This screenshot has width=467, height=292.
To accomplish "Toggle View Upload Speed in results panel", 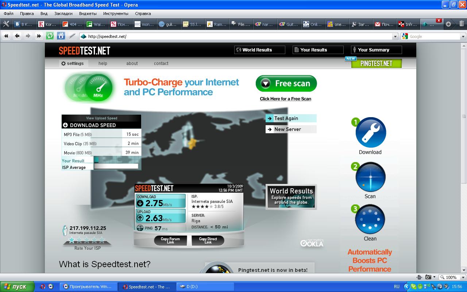I will point(101,118).
